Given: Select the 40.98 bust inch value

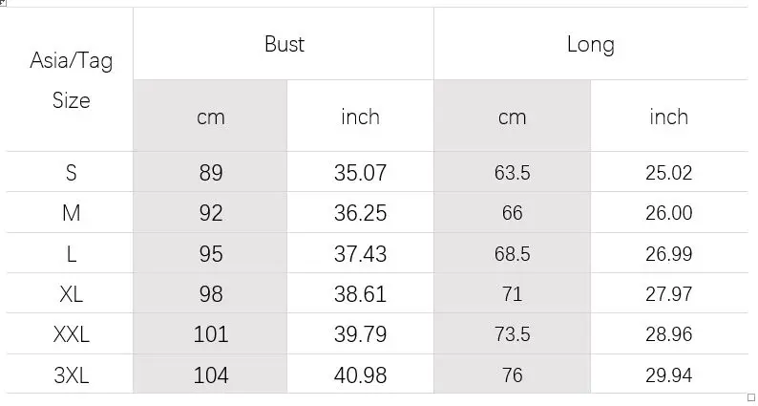Looking at the screenshot, I should coord(360,374).
